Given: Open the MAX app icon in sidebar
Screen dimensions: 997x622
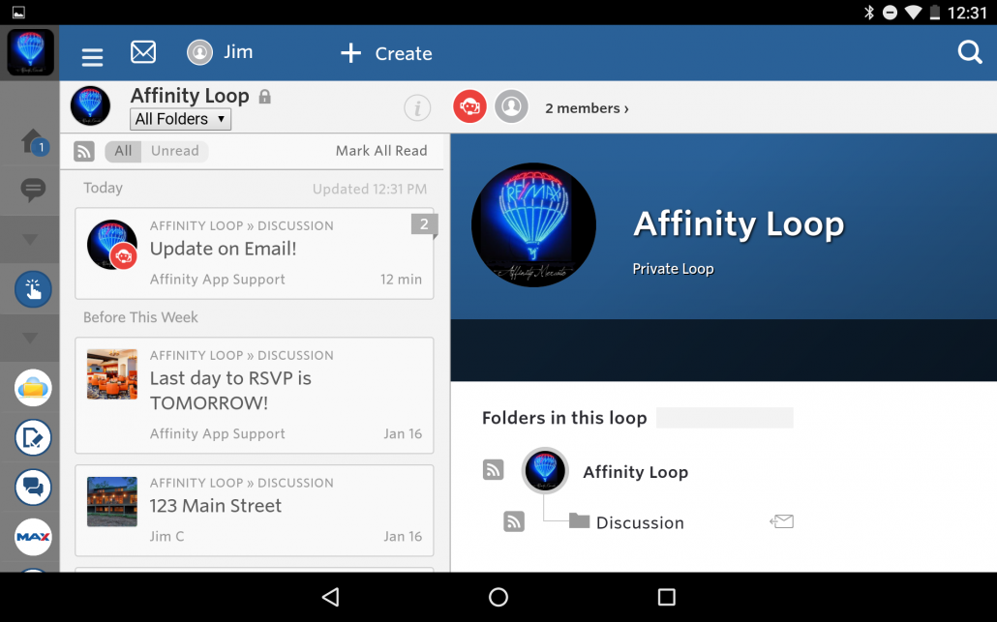Looking at the screenshot, I should tap(33, 537).
